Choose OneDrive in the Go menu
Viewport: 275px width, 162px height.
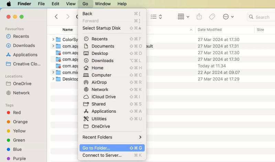coord(112,126)
